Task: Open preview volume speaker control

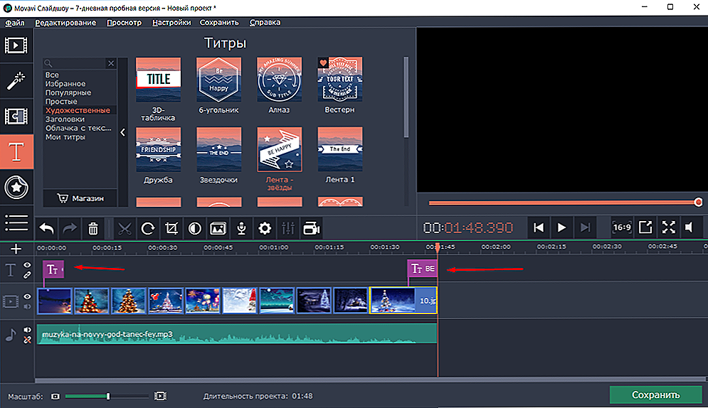Action: point(689,227)
